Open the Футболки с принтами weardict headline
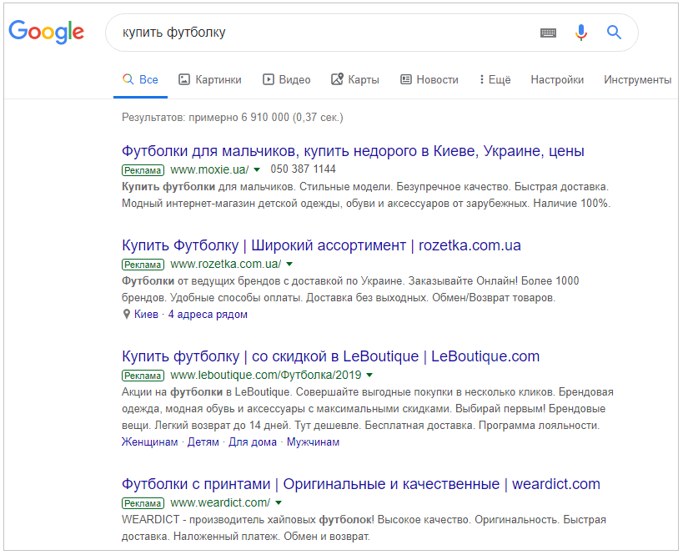 point(360,484)
